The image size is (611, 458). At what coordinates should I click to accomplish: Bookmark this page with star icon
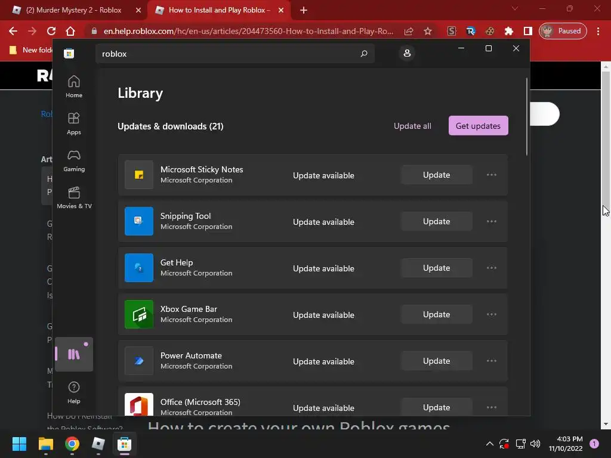pyautogui.click(x=427, y=31)
